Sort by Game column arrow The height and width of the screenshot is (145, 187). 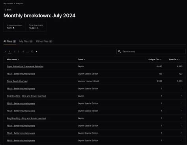85,59
